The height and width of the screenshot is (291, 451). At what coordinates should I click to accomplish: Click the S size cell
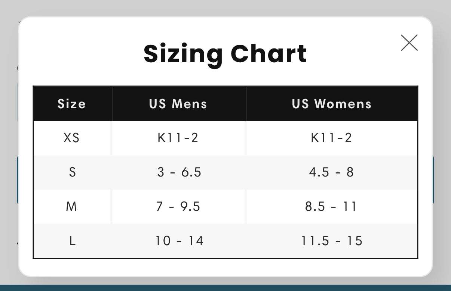pos(73,172)
